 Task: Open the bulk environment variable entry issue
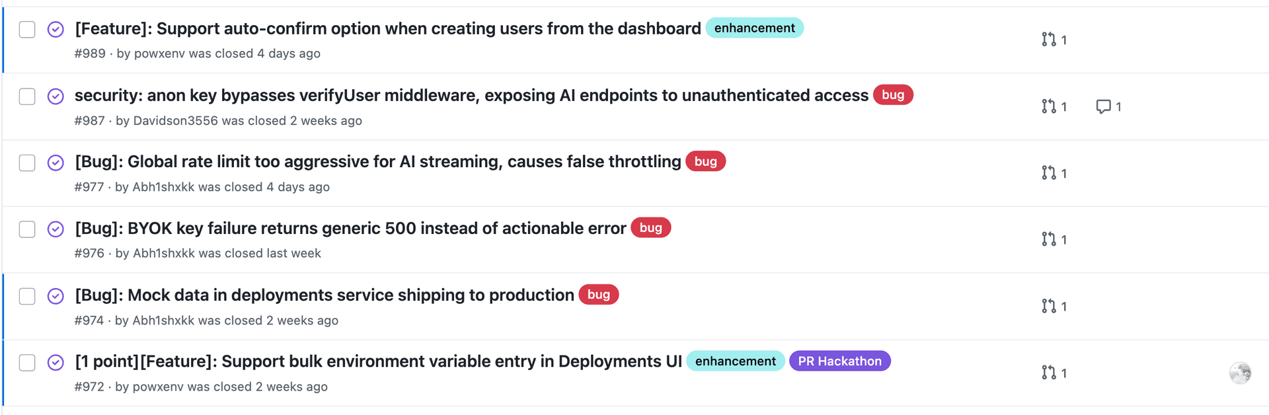[x=378, y=361]
